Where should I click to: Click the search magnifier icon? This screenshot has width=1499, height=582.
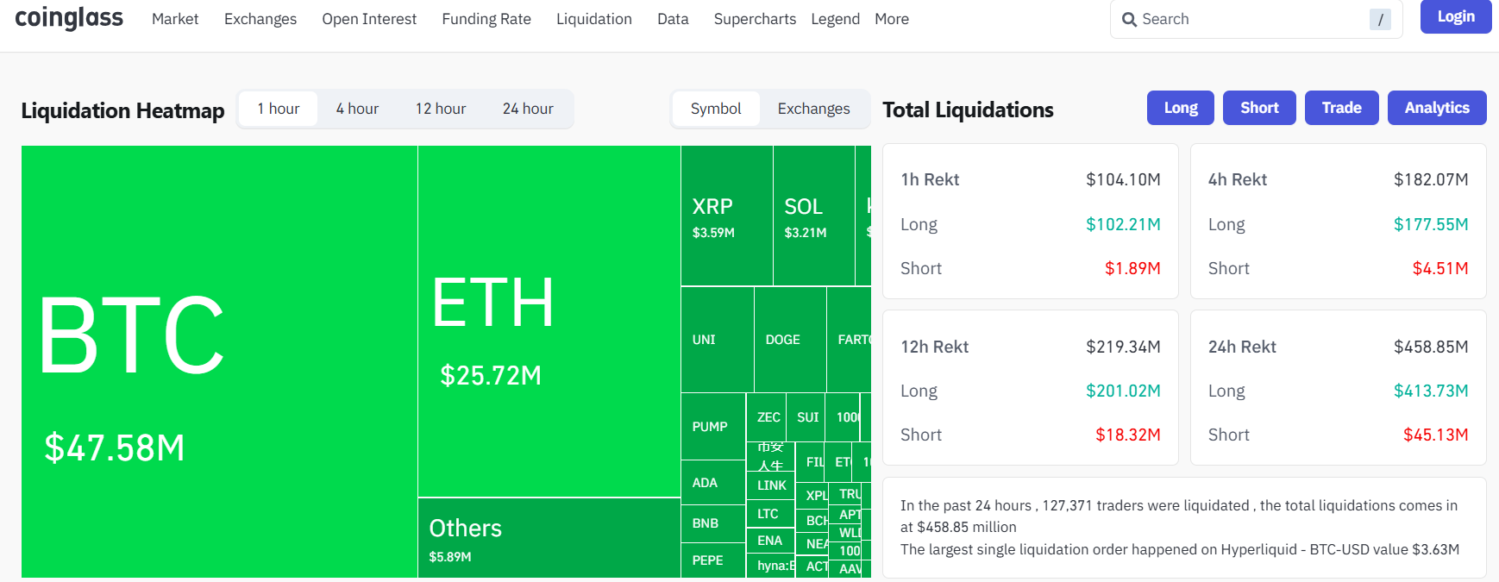click(1129, 19)
